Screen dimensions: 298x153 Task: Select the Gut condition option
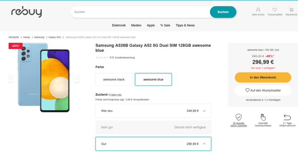154,144
